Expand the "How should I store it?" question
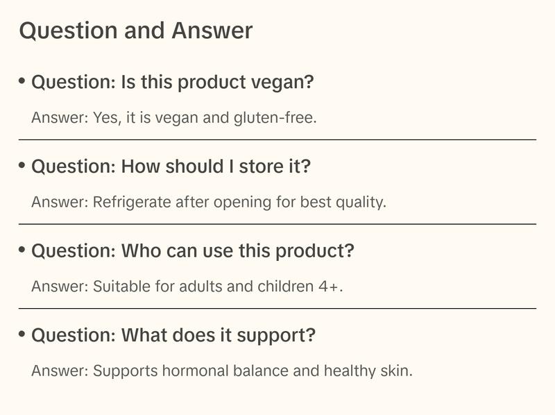The width and height of the screenshot is (555, 415). [x=171, y=167]
